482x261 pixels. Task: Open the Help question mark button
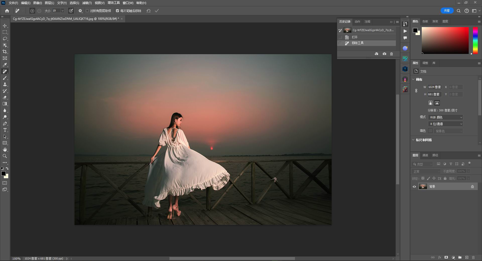(x=466, y=11)
